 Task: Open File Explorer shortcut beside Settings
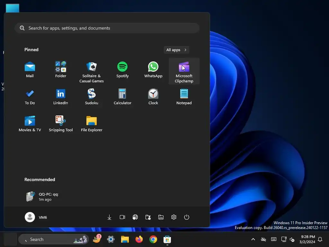coord(161,217)
